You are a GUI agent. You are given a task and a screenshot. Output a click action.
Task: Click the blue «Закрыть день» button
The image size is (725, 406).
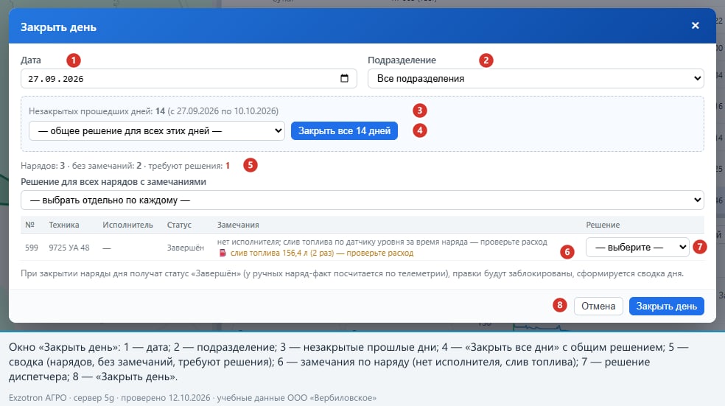pyautogui.click(x=666, y=306)
